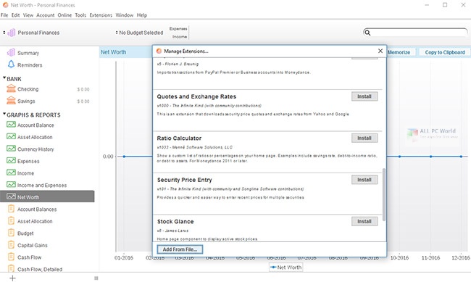Open the Summary page icon

point(11,53)
